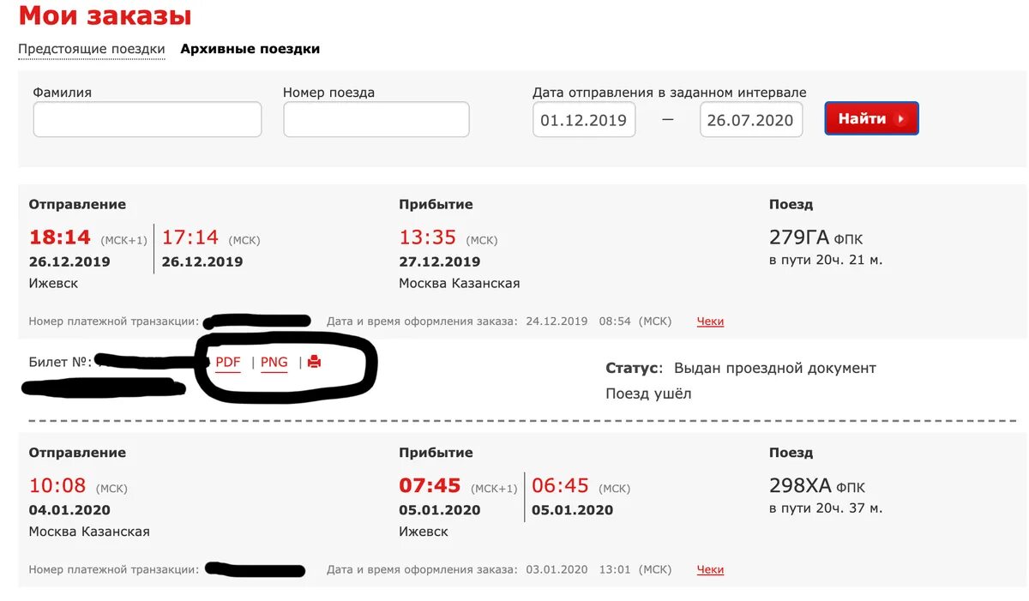Click the departure time 18:14
This screenshot has height=601, width=1029.
pyautogui.click(x=60, y=237)
